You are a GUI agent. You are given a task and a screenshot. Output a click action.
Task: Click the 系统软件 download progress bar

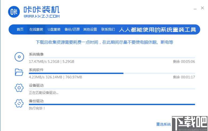tap(112, 73)
